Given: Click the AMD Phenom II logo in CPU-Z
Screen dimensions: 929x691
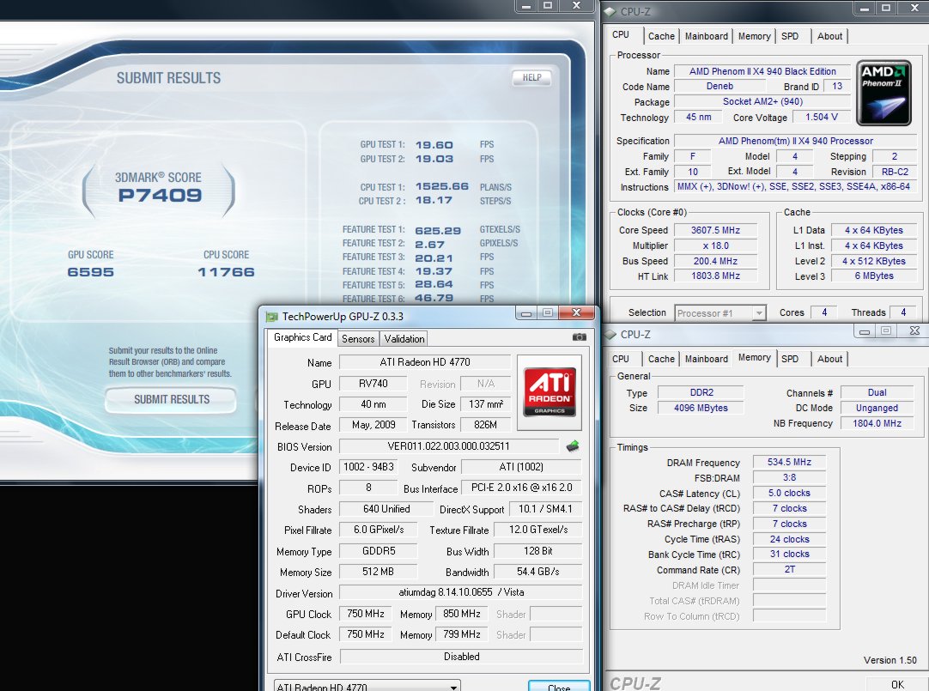Looking at the screenshot, I should (883, 93).
